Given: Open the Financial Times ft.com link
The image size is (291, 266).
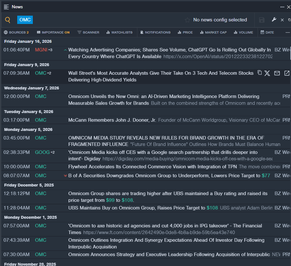Looking at the screenshot, I should [159, 232].
